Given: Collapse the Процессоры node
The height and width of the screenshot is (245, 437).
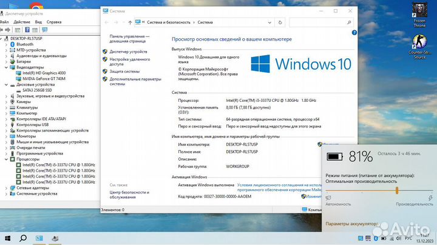Looking at the screenshot, I should [x=6, y=159].
